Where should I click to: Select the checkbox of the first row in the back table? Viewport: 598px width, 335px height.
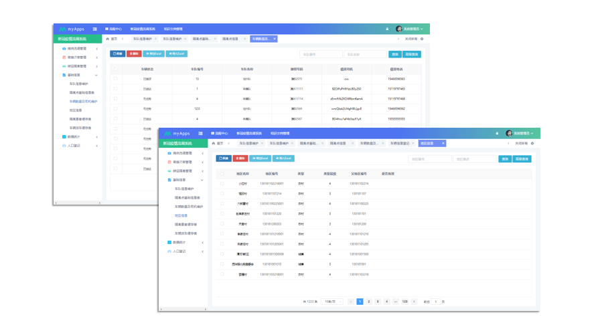(115, 79)
